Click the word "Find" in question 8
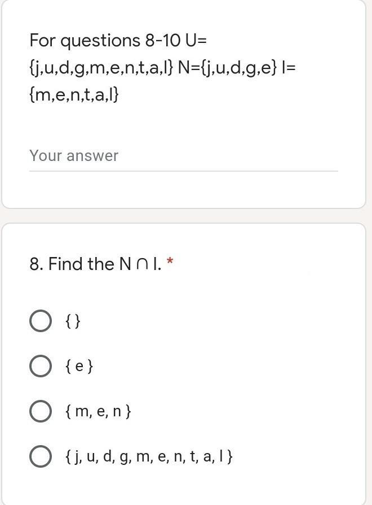 [66, 264]
